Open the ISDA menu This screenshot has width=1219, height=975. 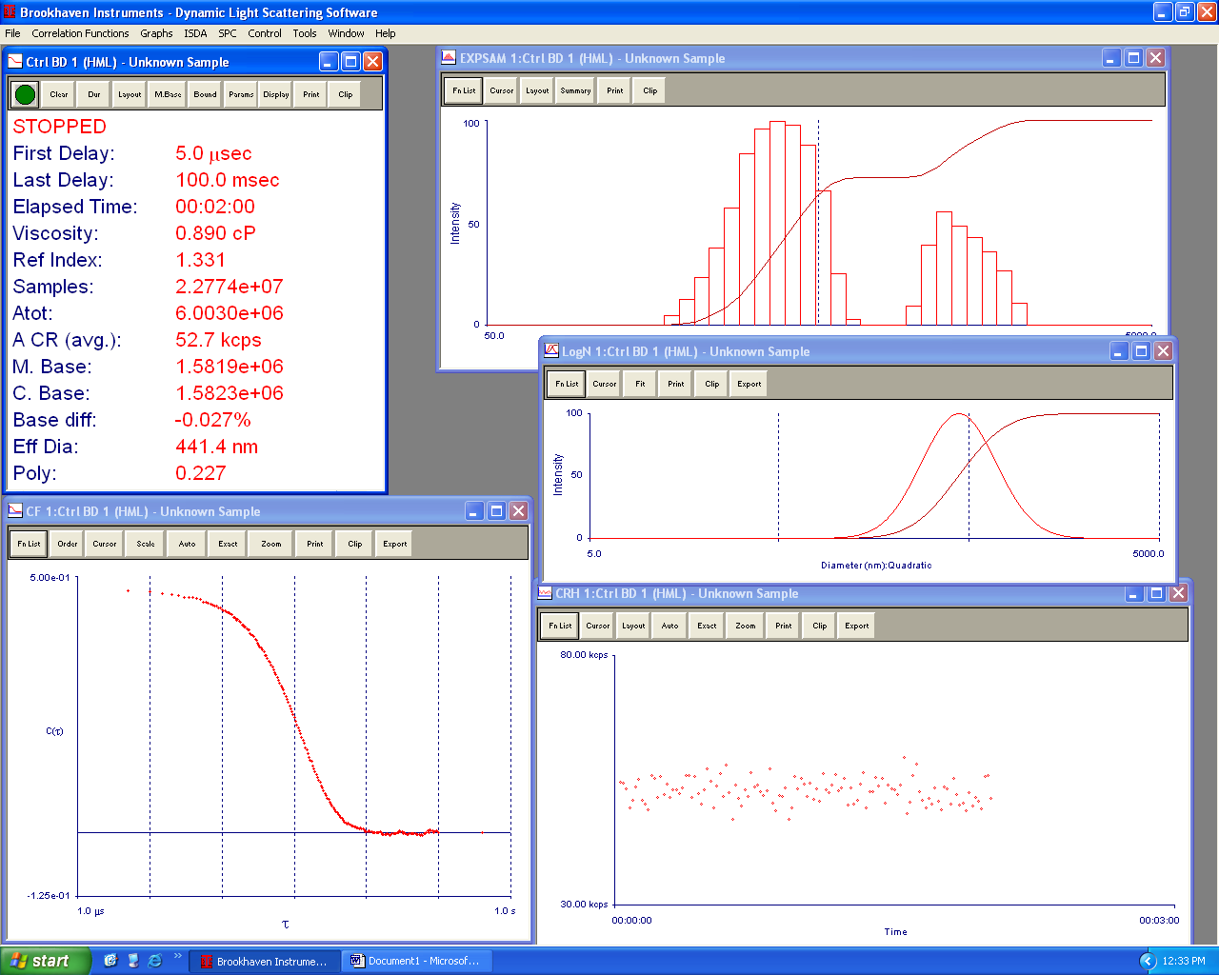[195, 33]
